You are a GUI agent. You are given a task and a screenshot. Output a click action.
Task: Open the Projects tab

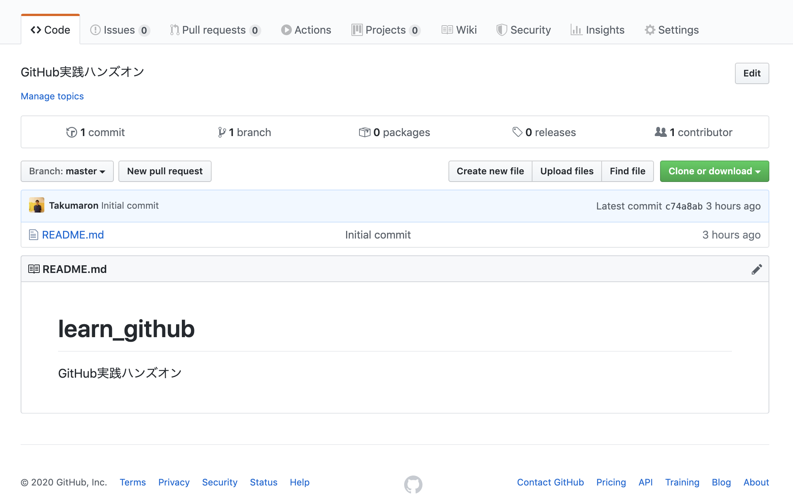tap(386, 30)
